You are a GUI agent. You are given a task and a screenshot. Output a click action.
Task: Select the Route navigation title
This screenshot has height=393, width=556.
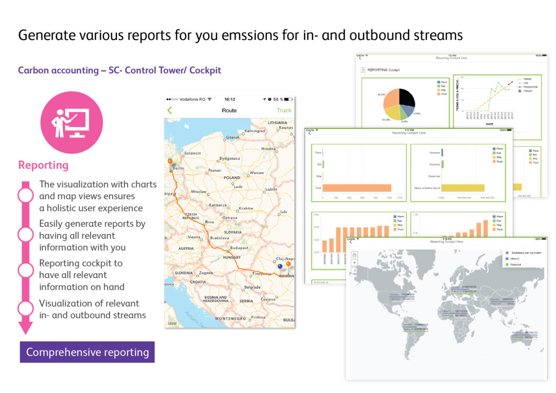tap(229, 110)
